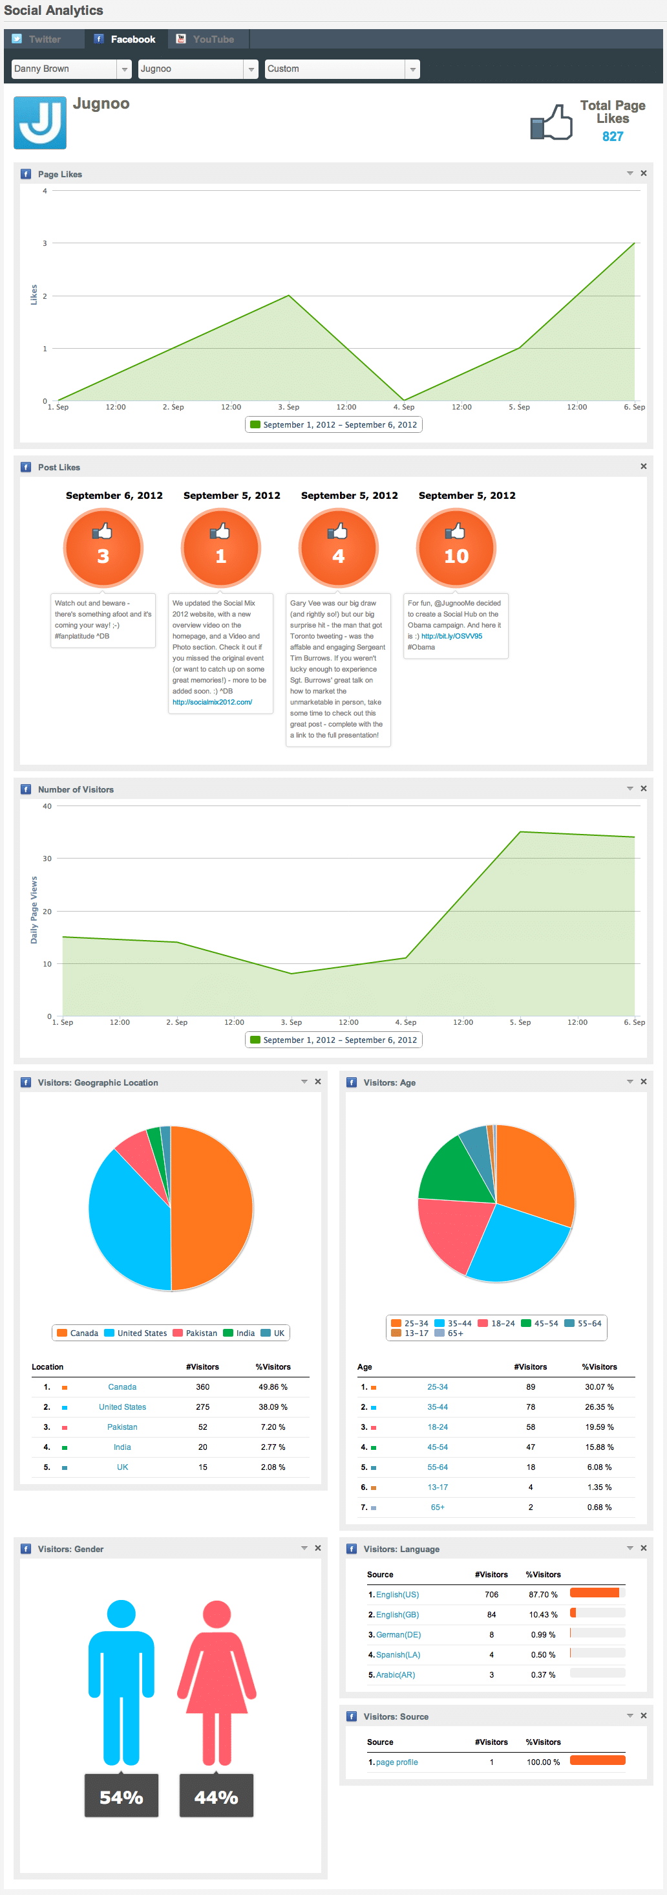Open the Danny Brown account dropdown
The image size is (667, 1895).
click(x=71, y=69)
